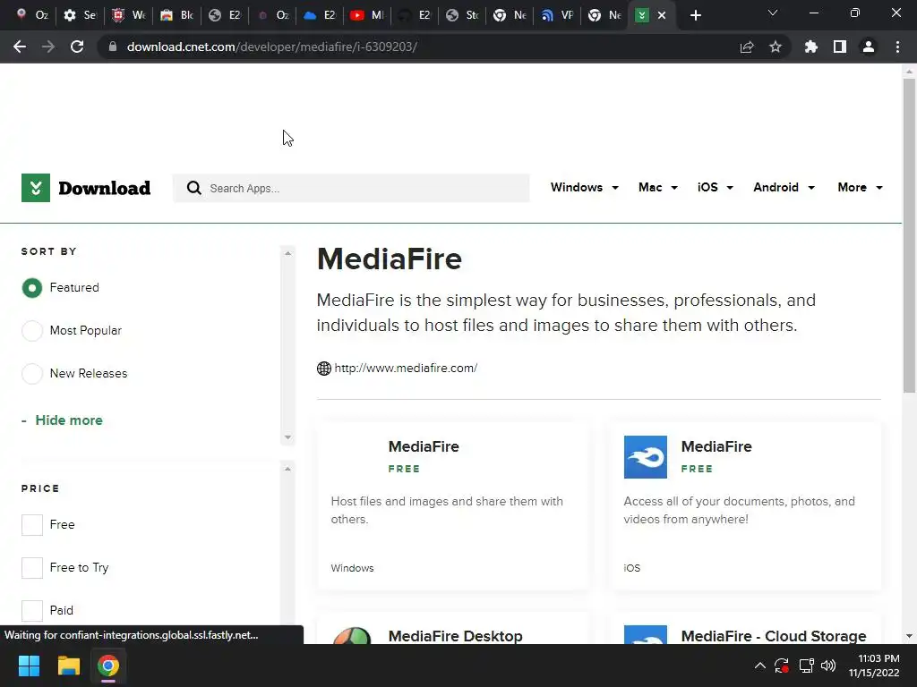Open Chrome three-dot menu
The image size is (917, 687).
[897, 47]
